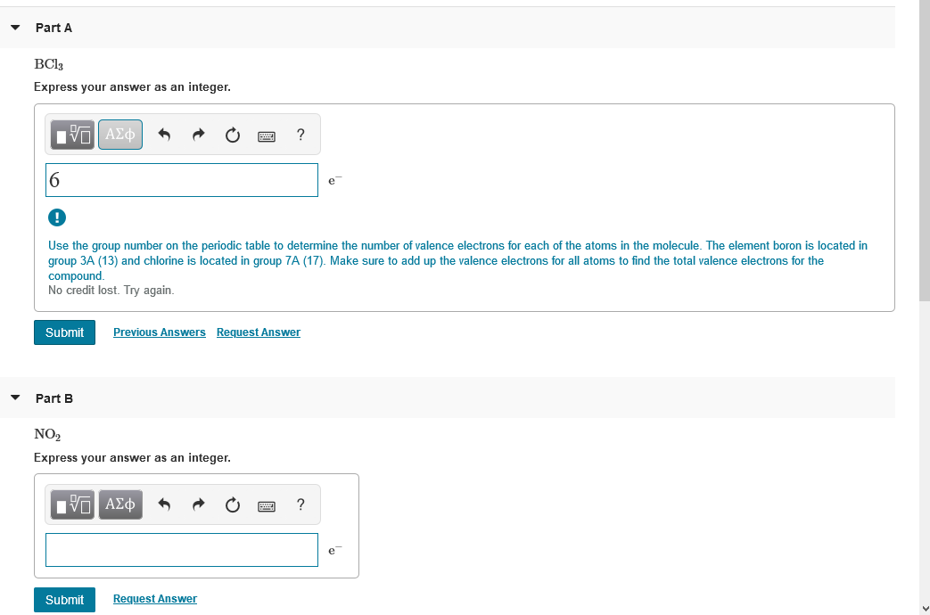
Task: Open help for Part A editor
Action: coord(300,135)
